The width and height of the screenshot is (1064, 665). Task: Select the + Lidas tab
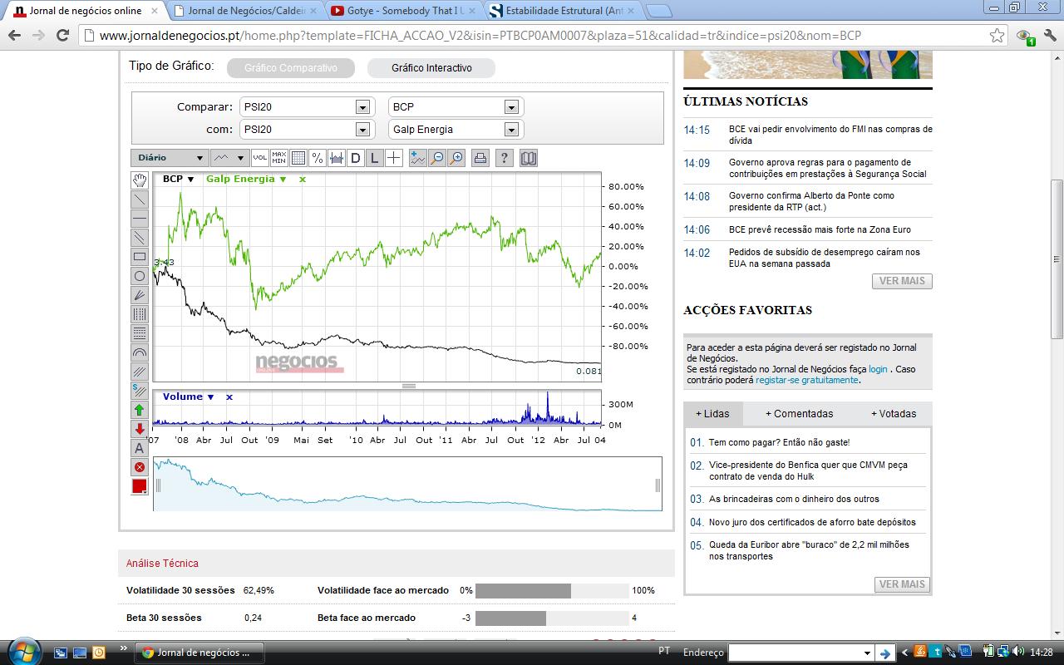[712, 414]
